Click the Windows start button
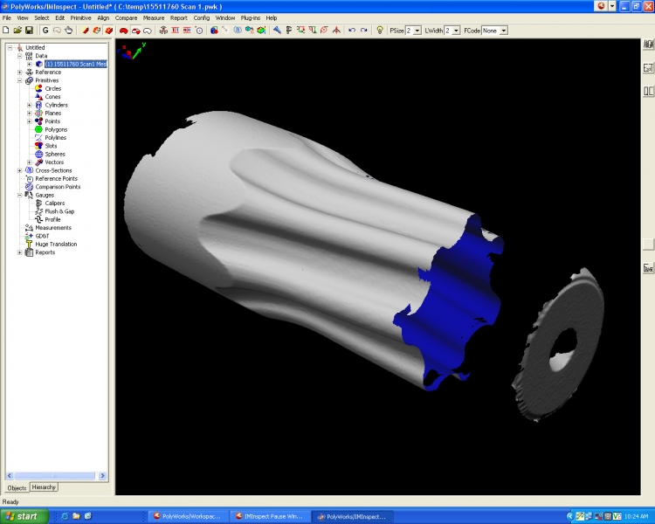Screen dimensions: 655x524 [24, 516]
